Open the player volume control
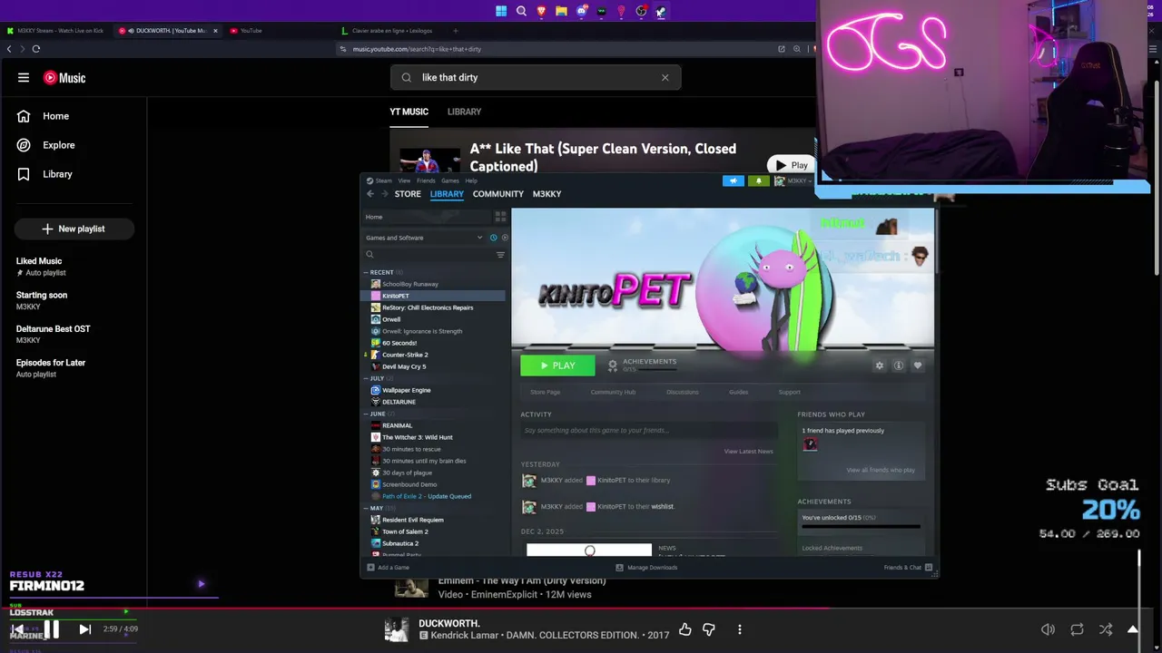 (1048, 629)
